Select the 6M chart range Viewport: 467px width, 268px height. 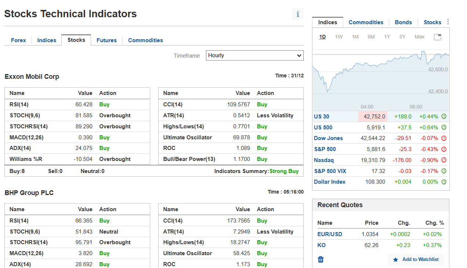click(x=371, y=37)
